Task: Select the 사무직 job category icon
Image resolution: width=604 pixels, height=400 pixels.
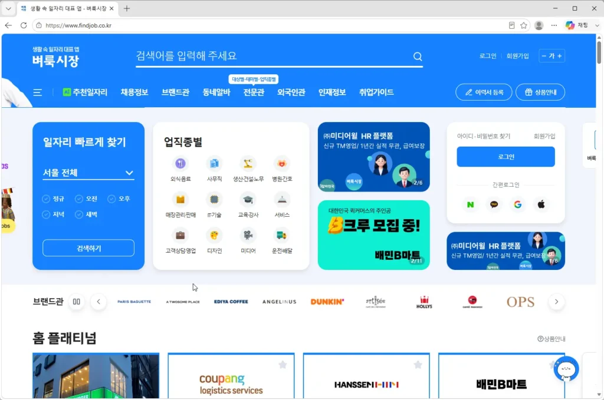Action: [x=214, y=163]
